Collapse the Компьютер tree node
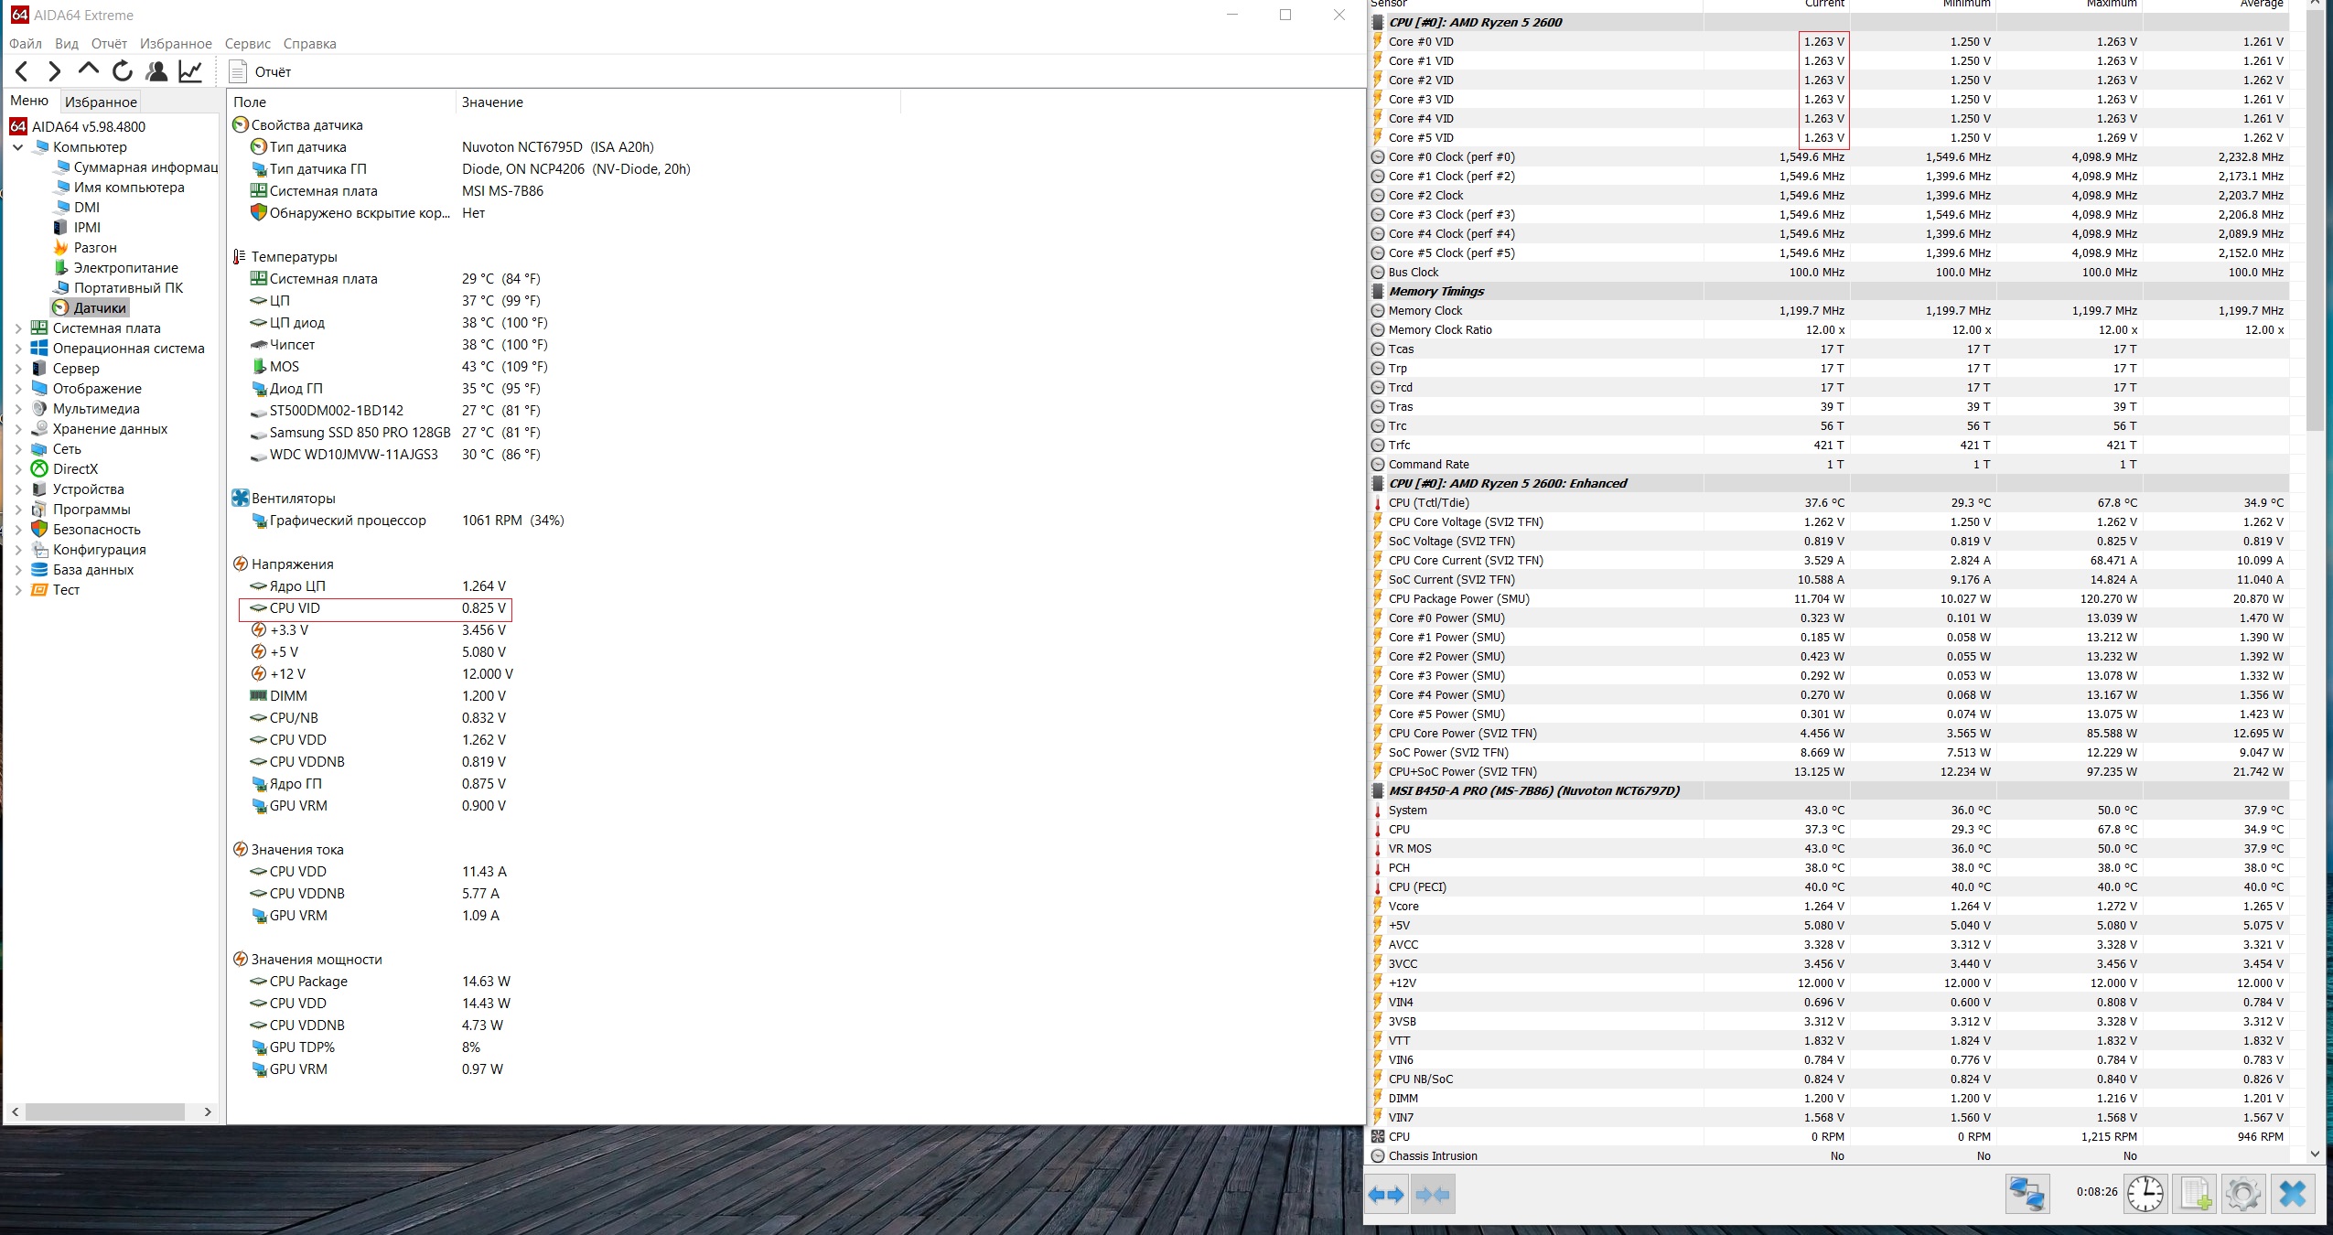The width and height of the screenshot is (2333, 1235). (17, 147)
